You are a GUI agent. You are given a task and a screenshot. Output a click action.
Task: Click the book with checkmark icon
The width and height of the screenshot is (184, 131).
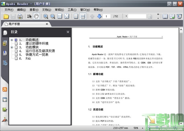point(172,17)
